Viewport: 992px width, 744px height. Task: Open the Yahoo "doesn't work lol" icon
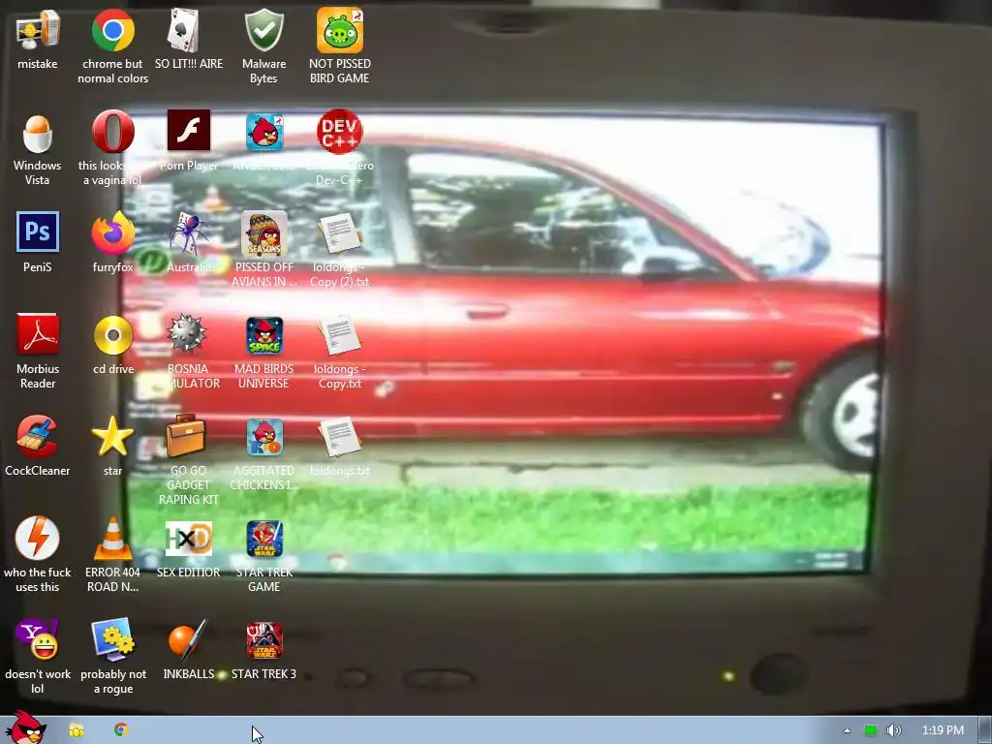[x=39, y=639]
